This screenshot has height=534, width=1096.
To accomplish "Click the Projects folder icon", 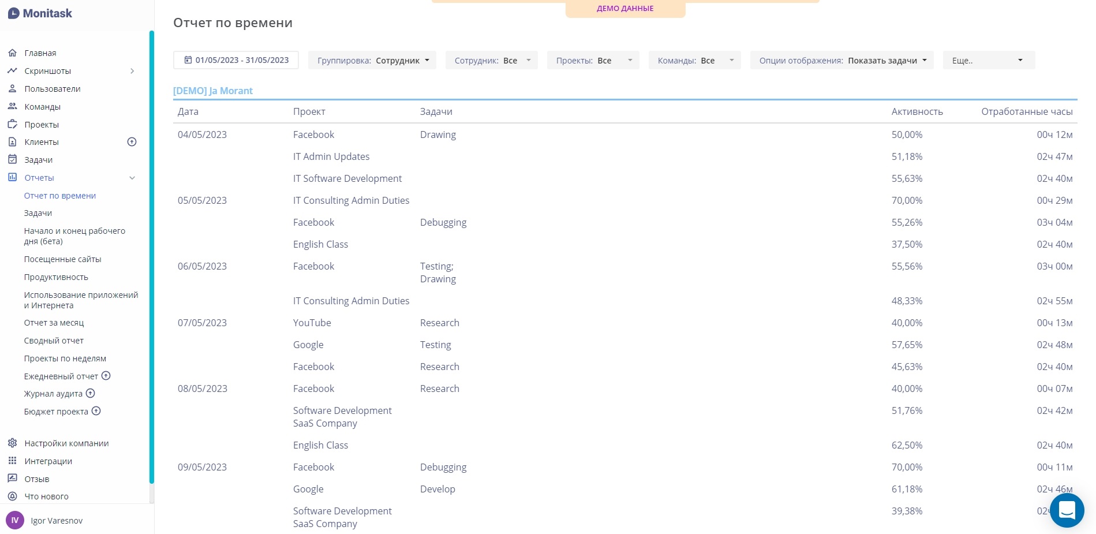I will (x=12, y=125).
